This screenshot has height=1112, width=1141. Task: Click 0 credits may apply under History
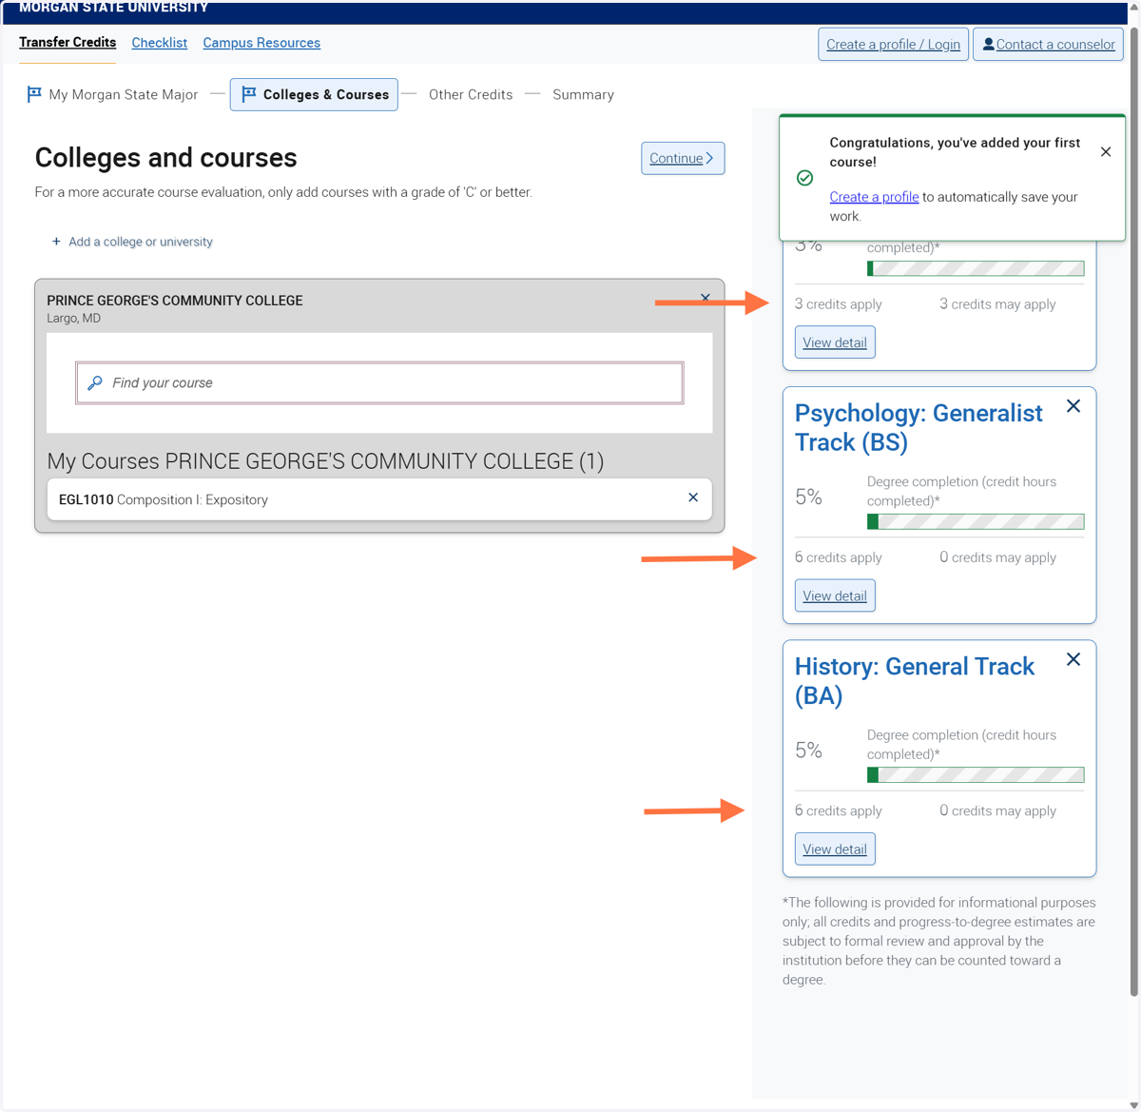click(x=997, y=810)
